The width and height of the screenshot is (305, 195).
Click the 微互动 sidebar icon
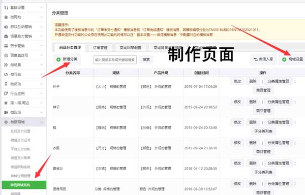click(6, 74)
